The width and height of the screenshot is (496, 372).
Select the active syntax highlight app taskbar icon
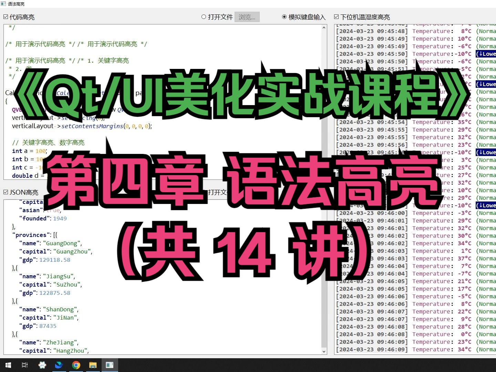click(110, 365)
